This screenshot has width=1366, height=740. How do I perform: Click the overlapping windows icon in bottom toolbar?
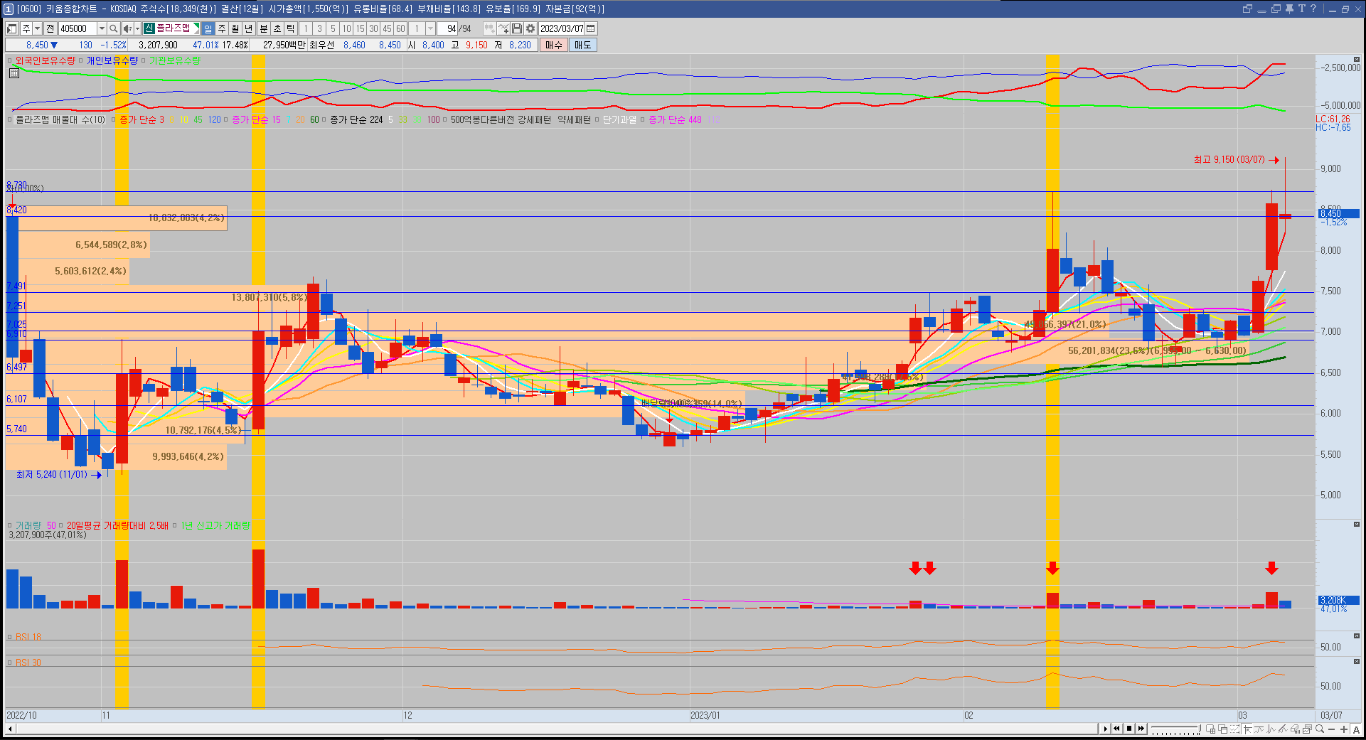[1223, 729]
